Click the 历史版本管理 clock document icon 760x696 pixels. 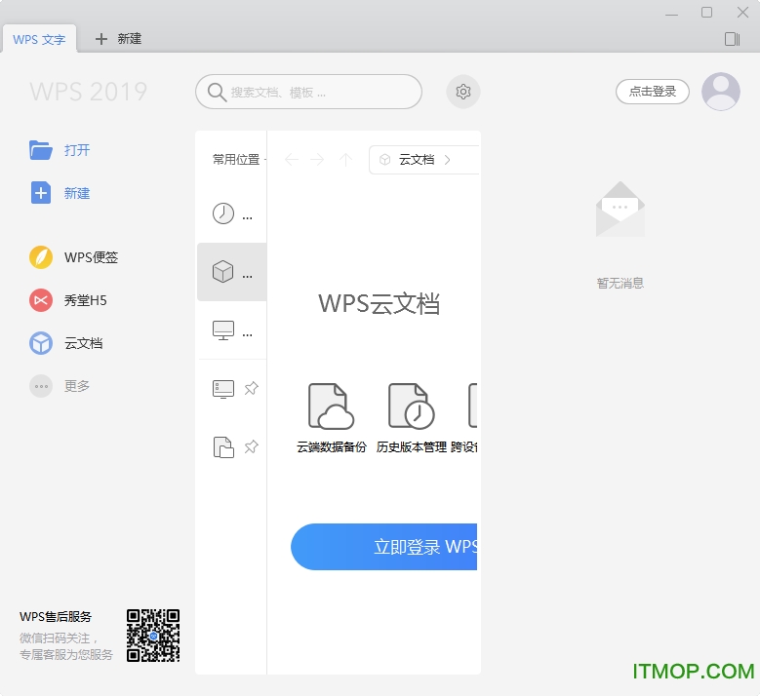pyautogui.click(x=411, y=406)
